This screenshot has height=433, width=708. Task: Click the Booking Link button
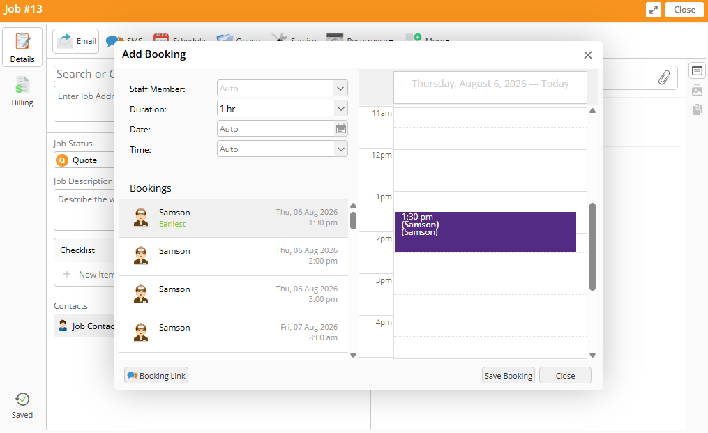point(156,376)
